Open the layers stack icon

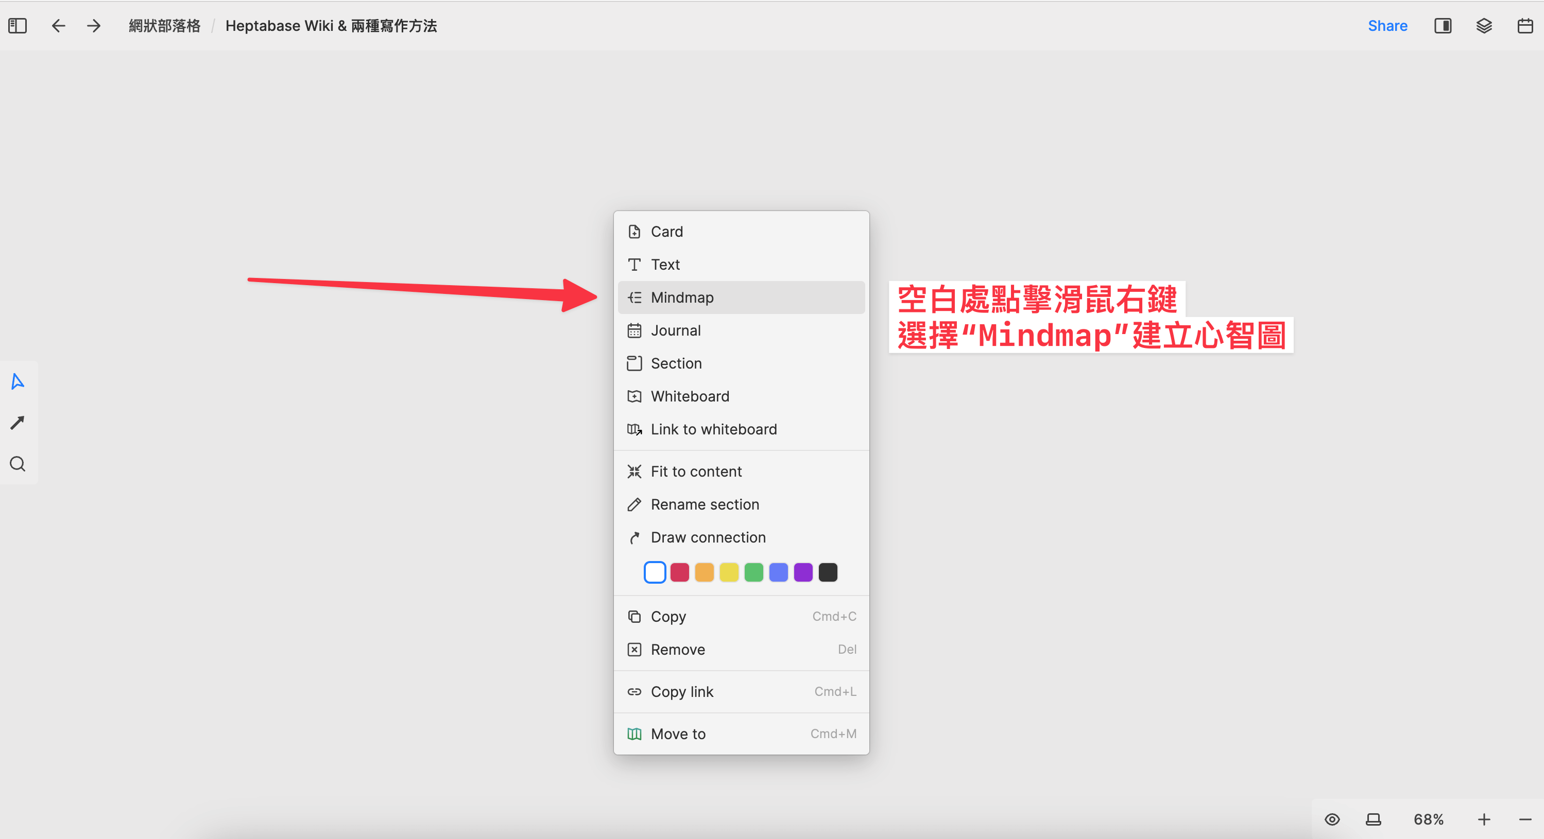(x=1483, y=26)
